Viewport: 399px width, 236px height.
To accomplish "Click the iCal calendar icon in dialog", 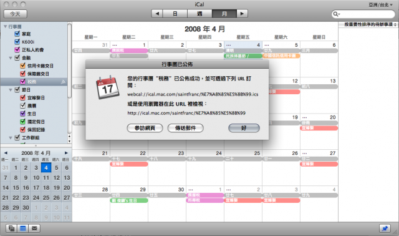I will click(108, 87).
